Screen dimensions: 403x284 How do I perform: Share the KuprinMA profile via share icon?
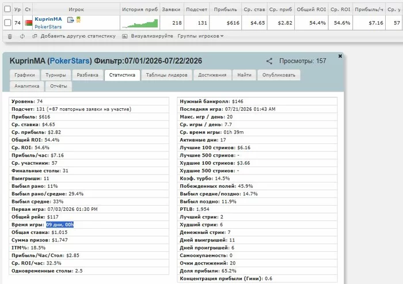click(269, 61)
